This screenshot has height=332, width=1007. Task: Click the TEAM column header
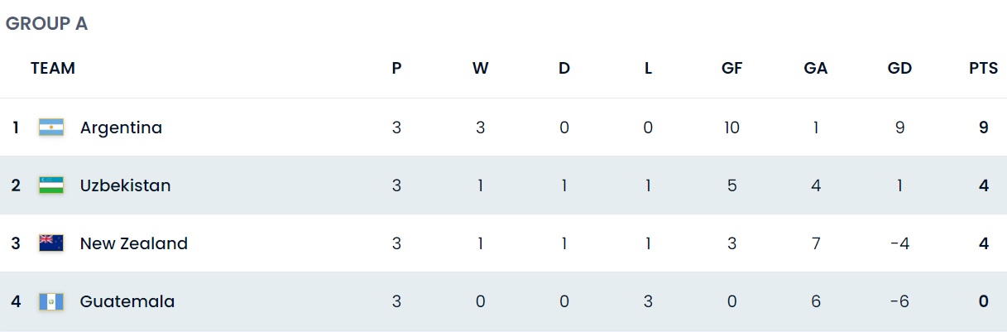pos(53,69)
